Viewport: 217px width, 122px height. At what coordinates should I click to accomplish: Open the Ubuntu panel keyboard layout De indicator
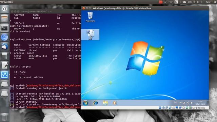[176, 2]
